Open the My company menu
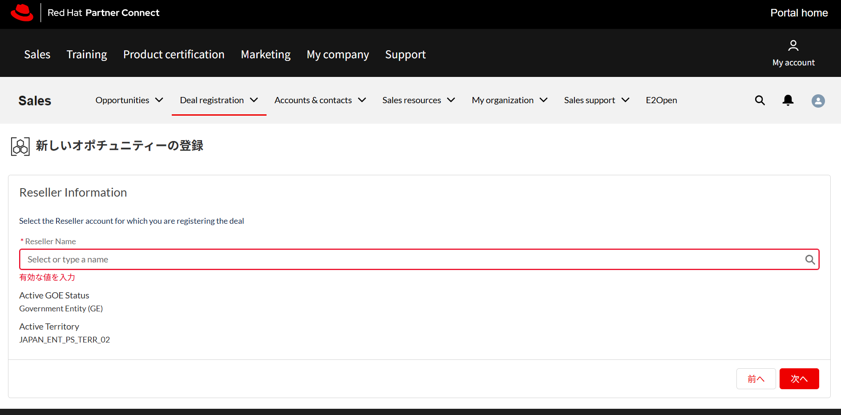This screenshot has width=841, height=415. point(338,54)
